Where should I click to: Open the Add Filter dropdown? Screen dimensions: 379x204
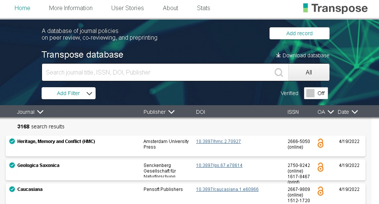pos(69,93)
